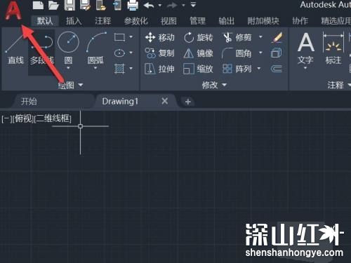This screenshot has height=263, width=351.
Task: Select the 标注 dimension tool
Action: click(x=333, y=48)
